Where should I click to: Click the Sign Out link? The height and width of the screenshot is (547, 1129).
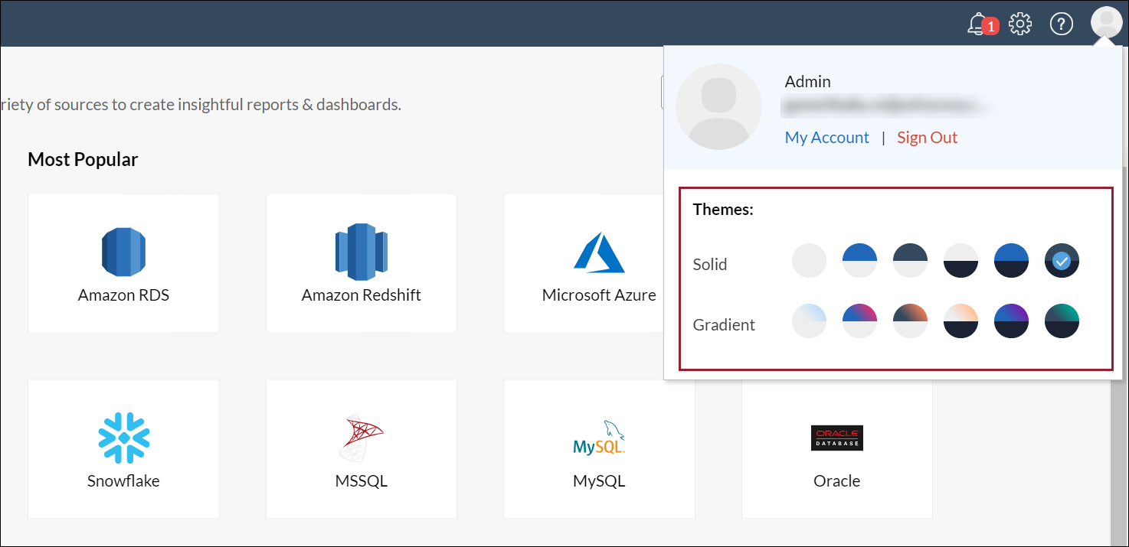click(x=928, y=138)
